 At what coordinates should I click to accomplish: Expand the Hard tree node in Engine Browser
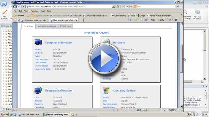[3, 104]
